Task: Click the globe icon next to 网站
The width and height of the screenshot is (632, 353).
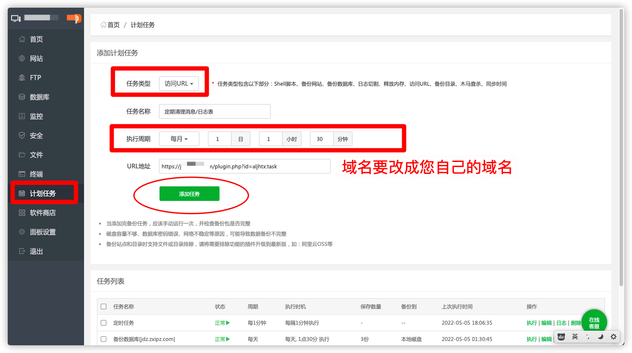Action: point(22,58)
